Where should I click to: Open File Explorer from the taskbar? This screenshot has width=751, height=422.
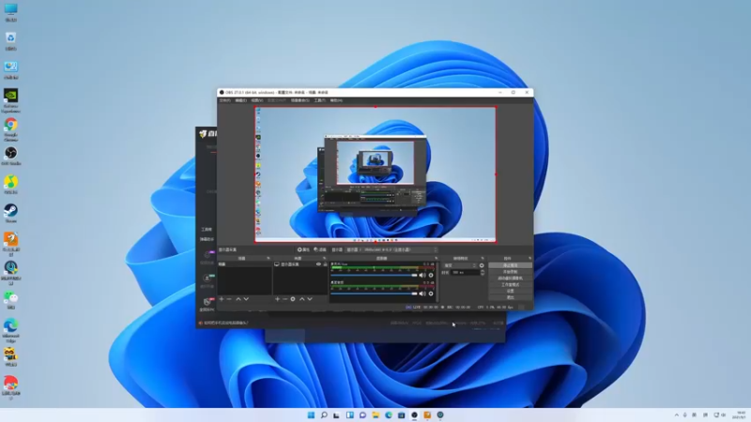[x=375, y=414]
